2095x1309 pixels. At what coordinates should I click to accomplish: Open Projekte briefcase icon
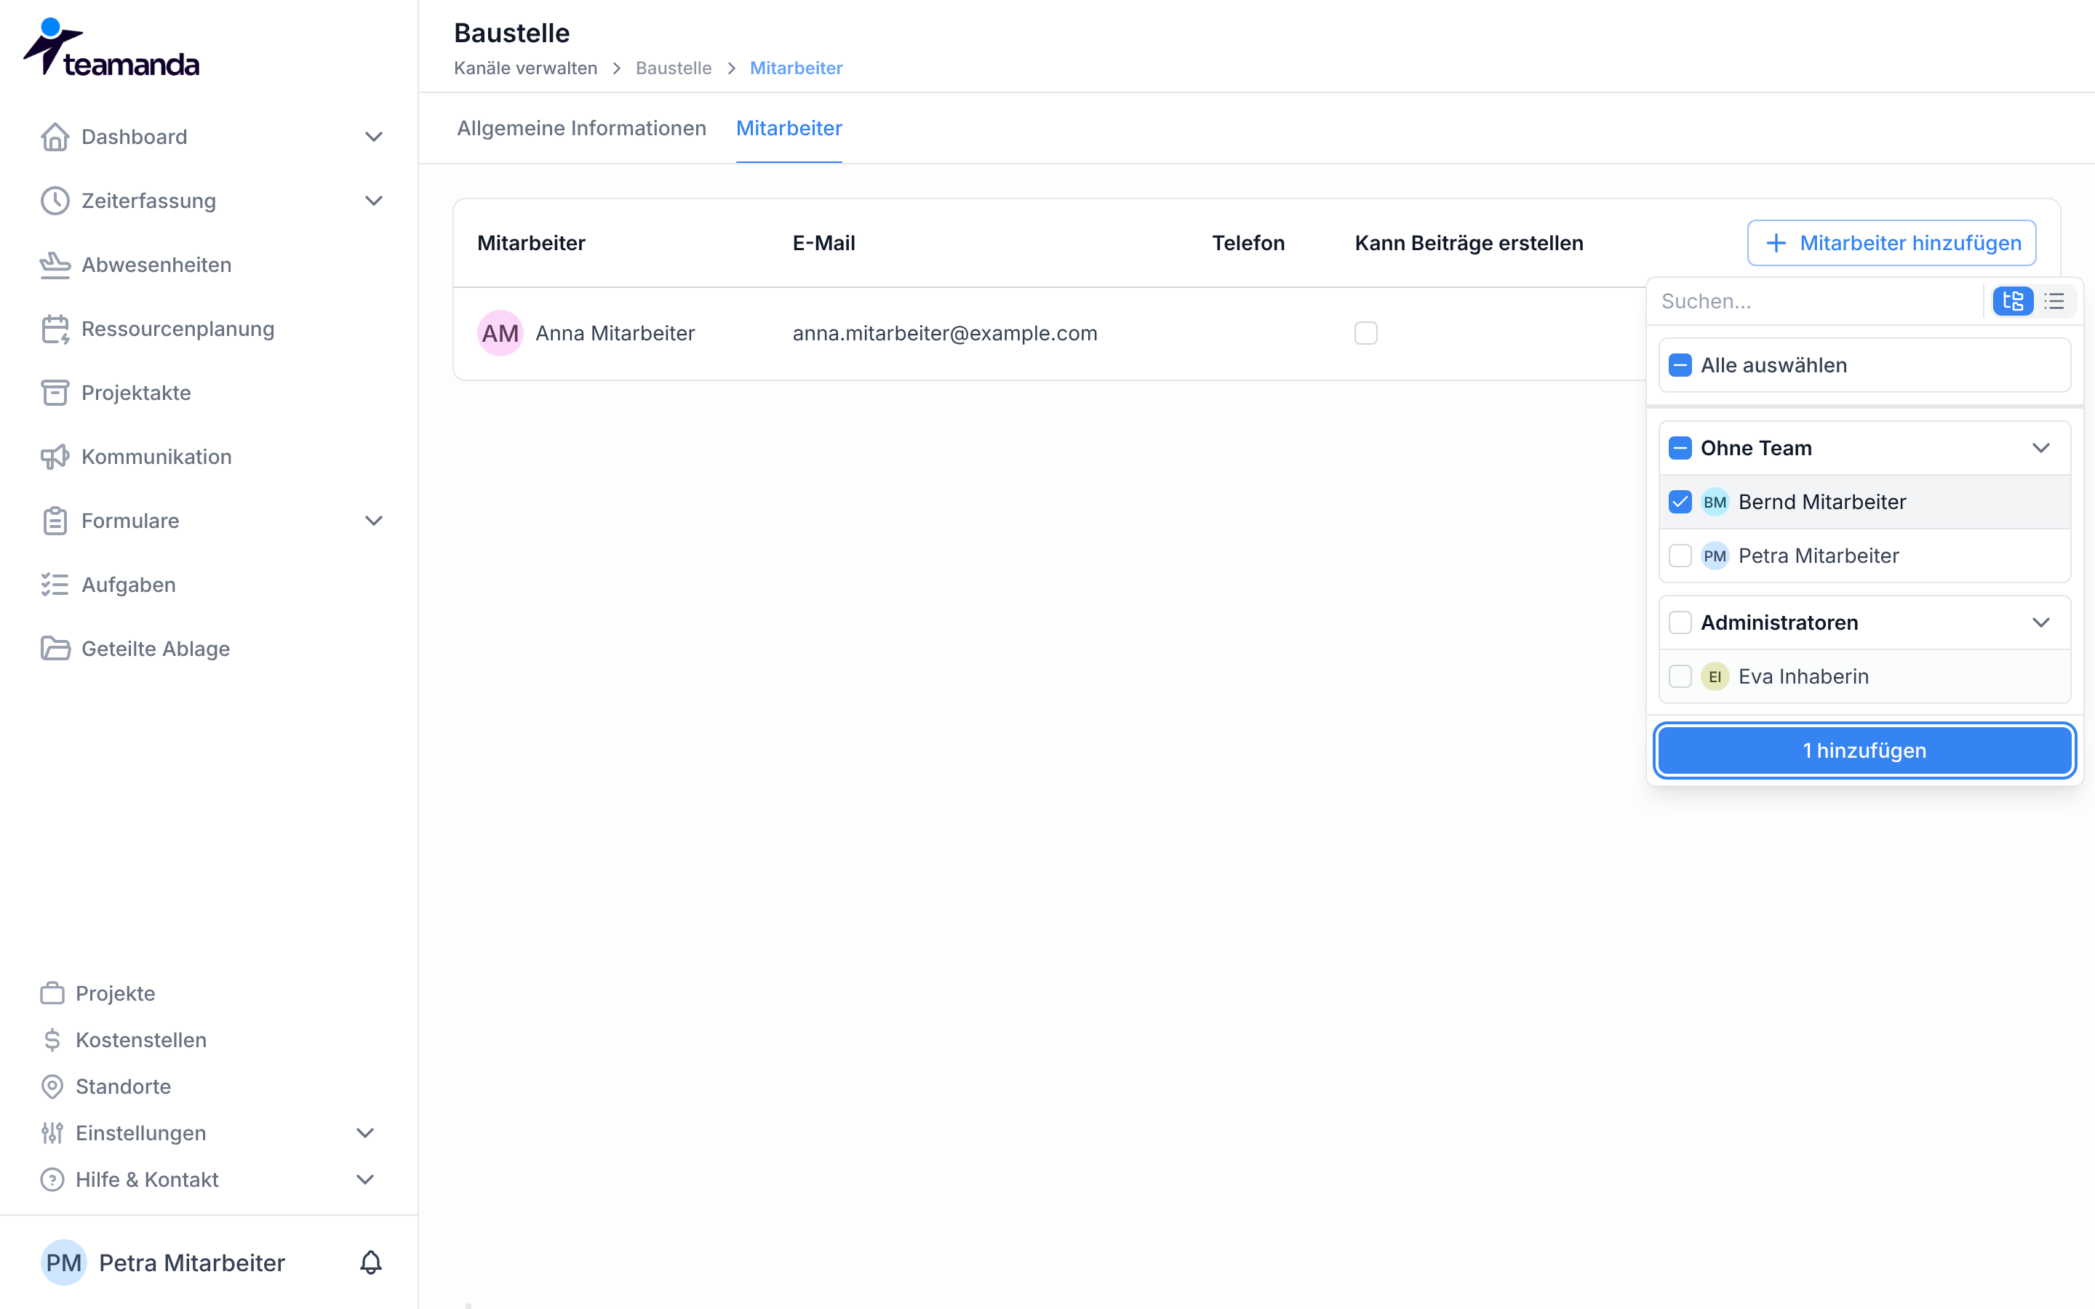[52, 993]
